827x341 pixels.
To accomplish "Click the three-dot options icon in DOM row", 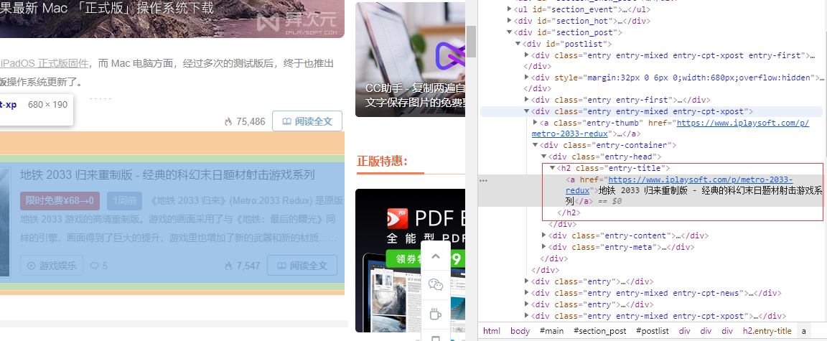I will coord(483,180).
